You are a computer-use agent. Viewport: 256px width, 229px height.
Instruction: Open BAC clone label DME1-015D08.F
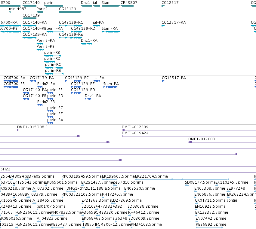[x=32, y=127]
